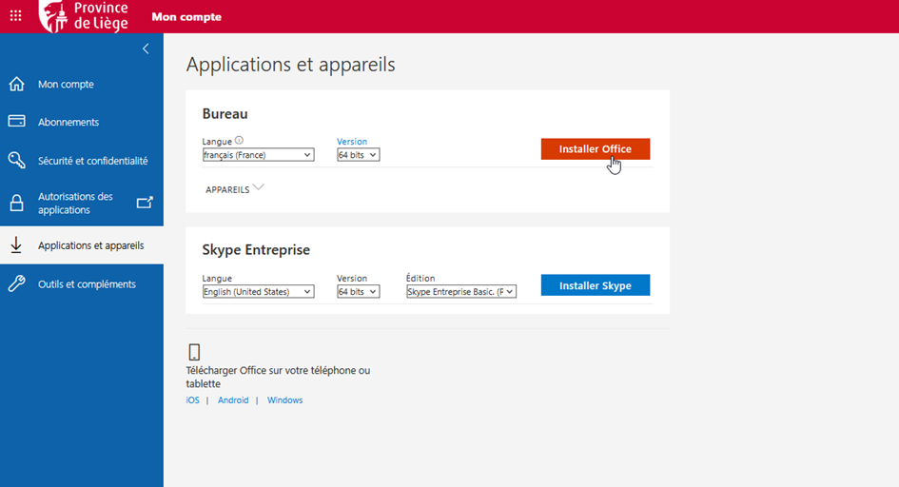Click the Province de Liège logo

pos(84,16)
